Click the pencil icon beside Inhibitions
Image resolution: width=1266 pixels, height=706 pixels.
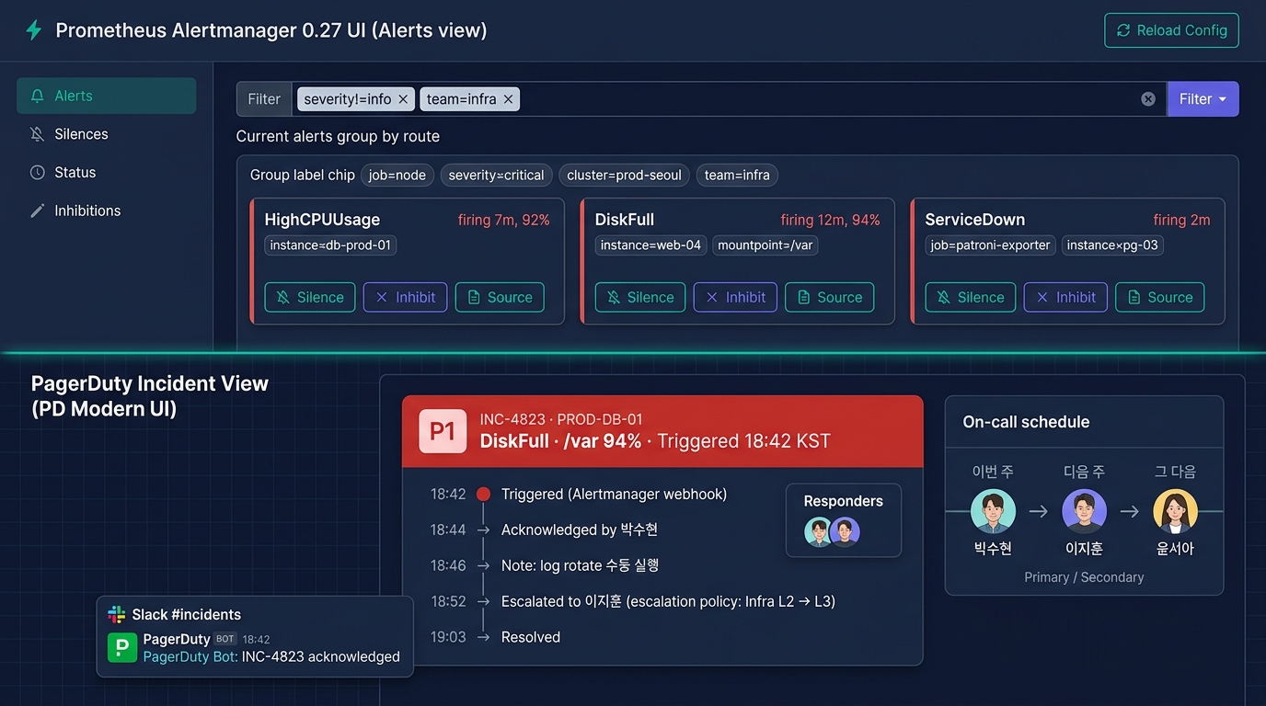coord(37,211)
